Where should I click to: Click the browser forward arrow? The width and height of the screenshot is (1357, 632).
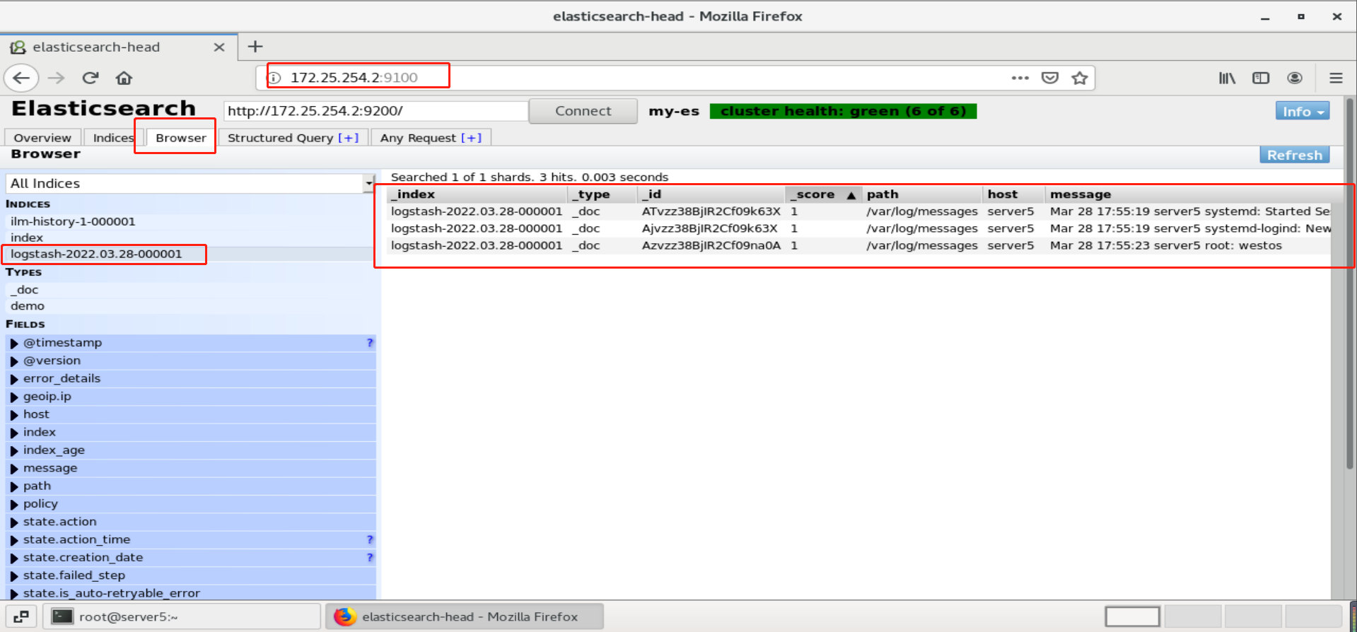56,78
